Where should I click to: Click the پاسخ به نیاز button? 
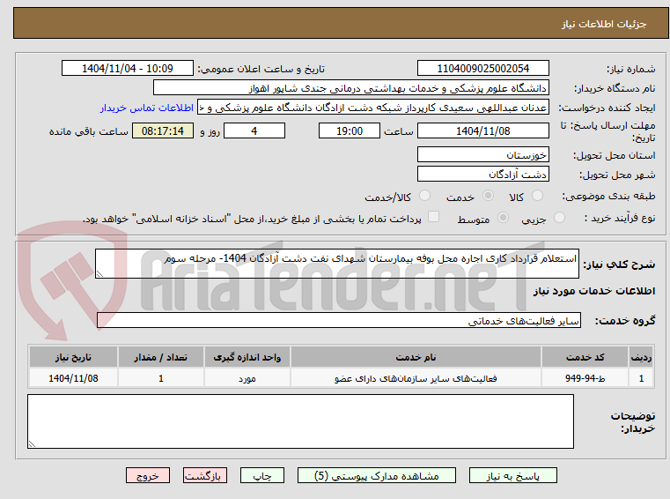[x=512, y=475]
